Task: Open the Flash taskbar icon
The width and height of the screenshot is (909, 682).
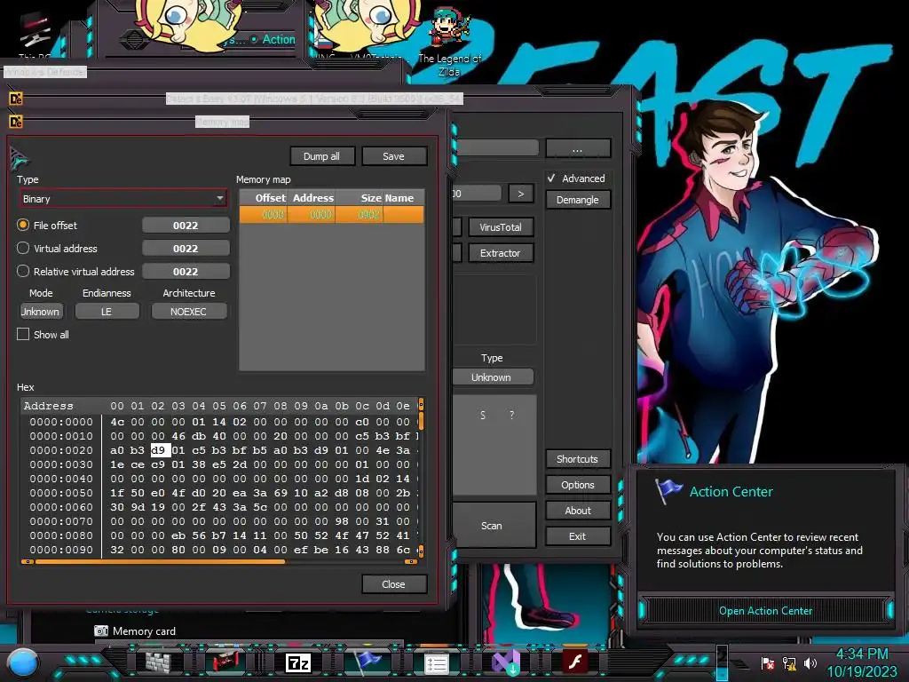Action: [575, 662]
